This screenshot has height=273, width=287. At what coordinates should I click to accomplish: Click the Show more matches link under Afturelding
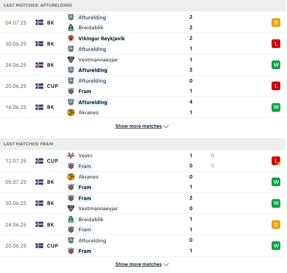click(138, 126)
